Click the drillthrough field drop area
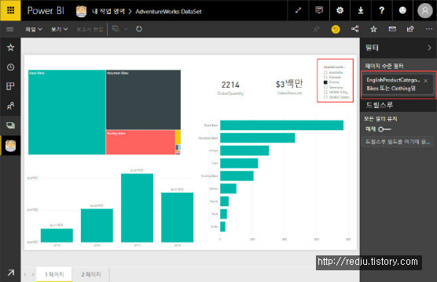The height and width of the screenshot is (282, 437). [398, 142]
